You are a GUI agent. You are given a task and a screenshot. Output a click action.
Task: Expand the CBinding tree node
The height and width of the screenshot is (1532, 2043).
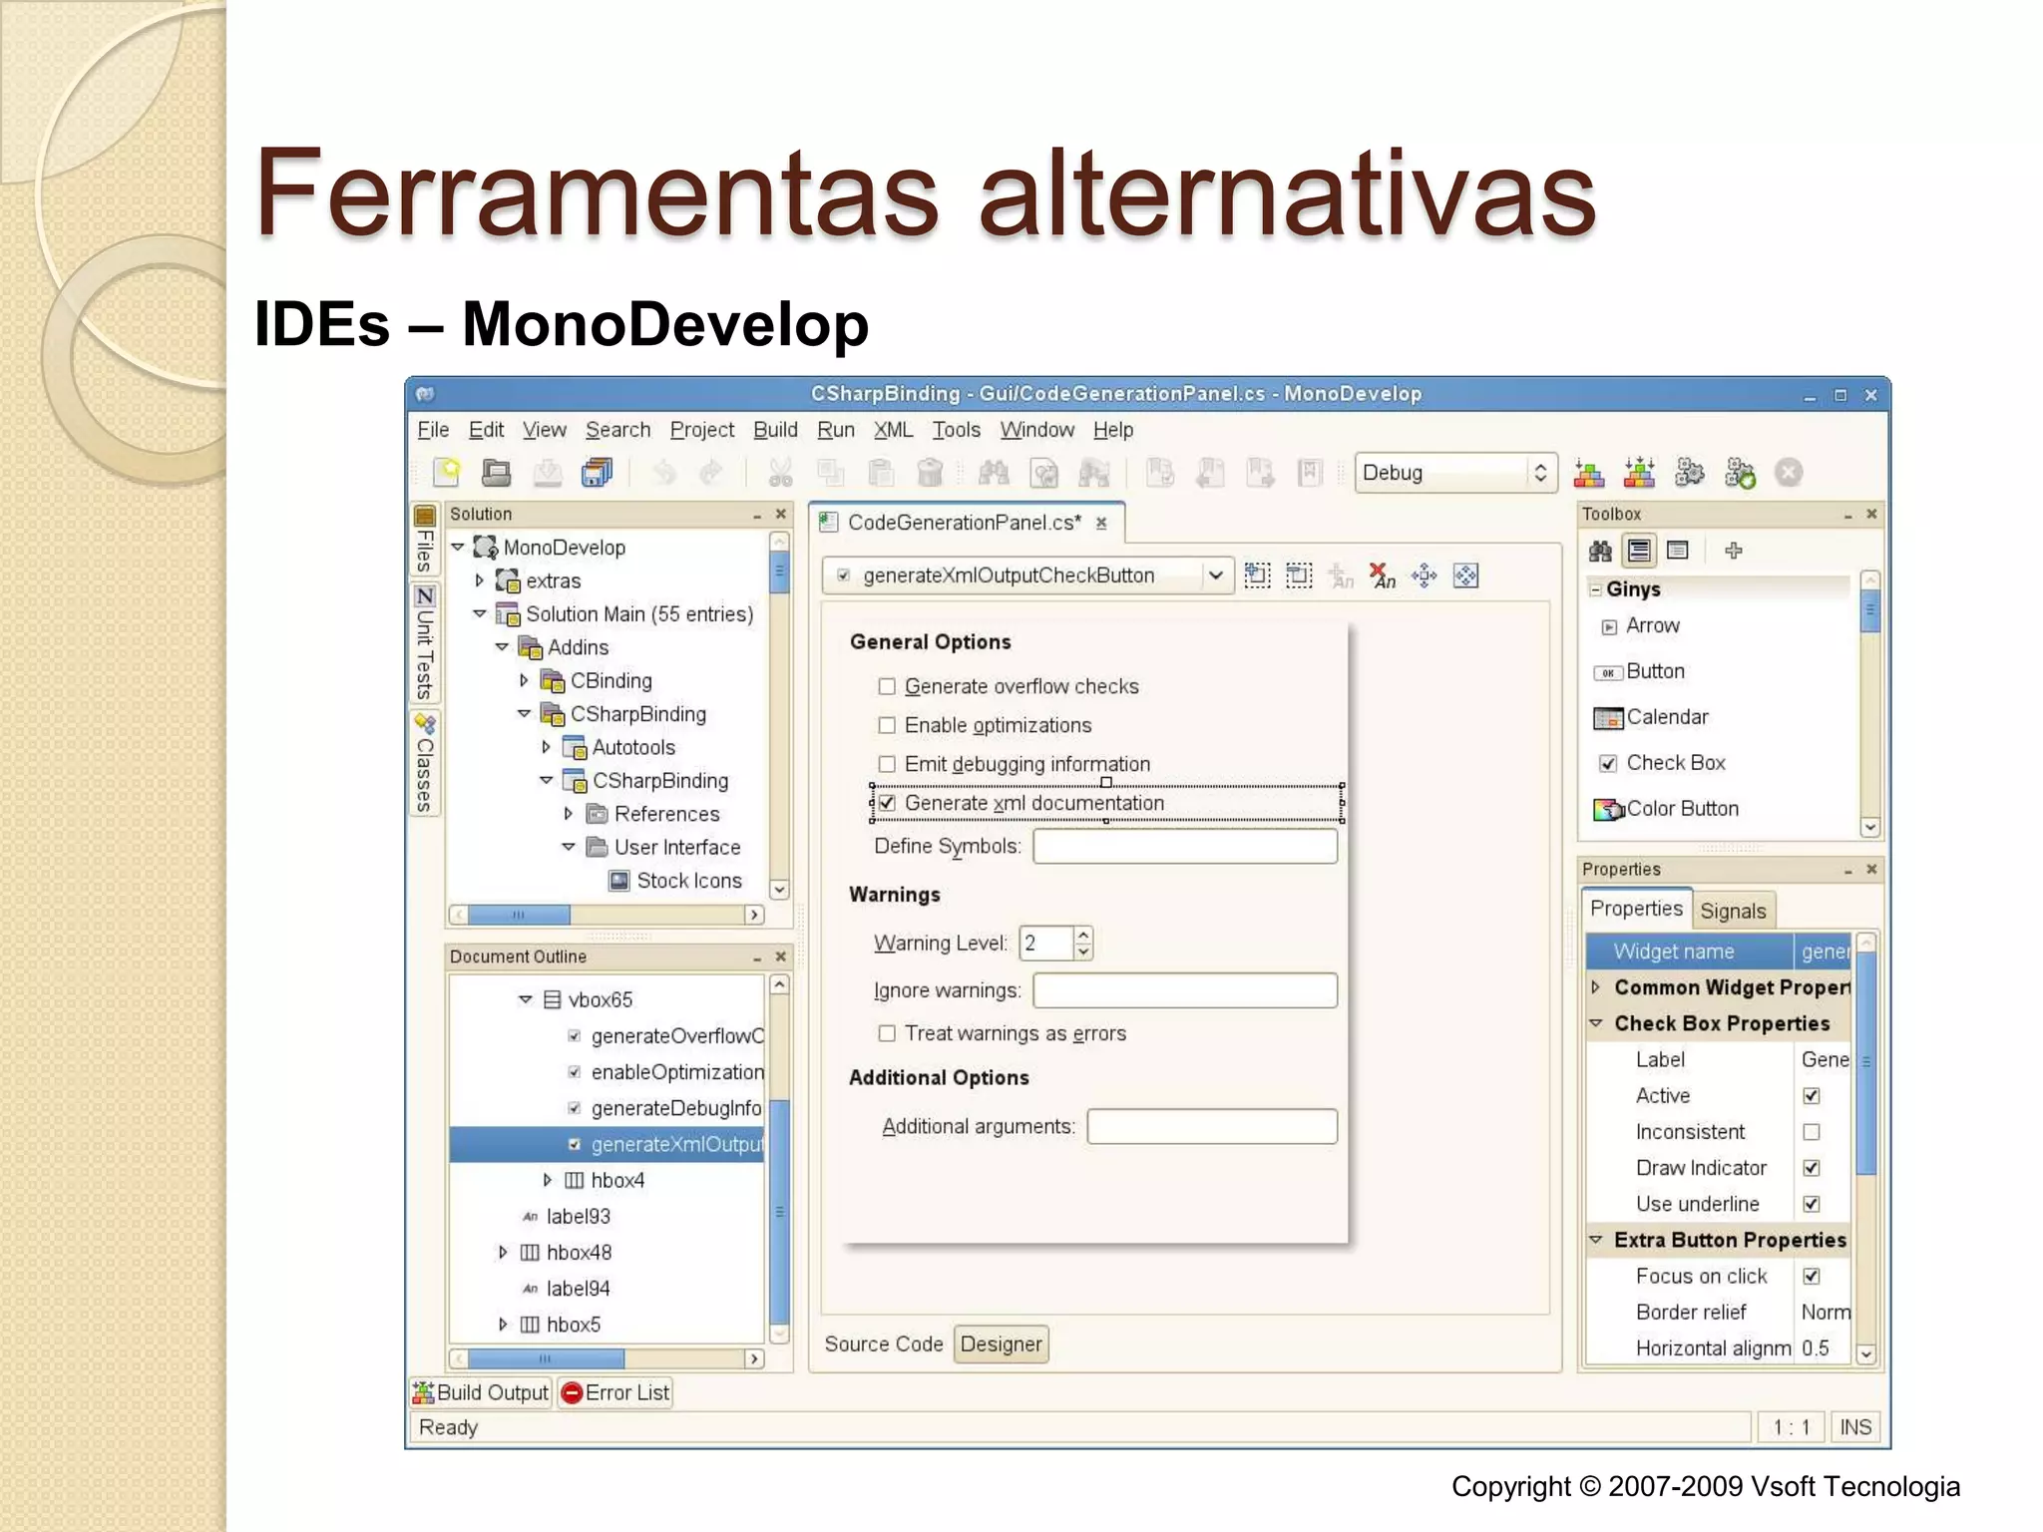pos(524,681)
